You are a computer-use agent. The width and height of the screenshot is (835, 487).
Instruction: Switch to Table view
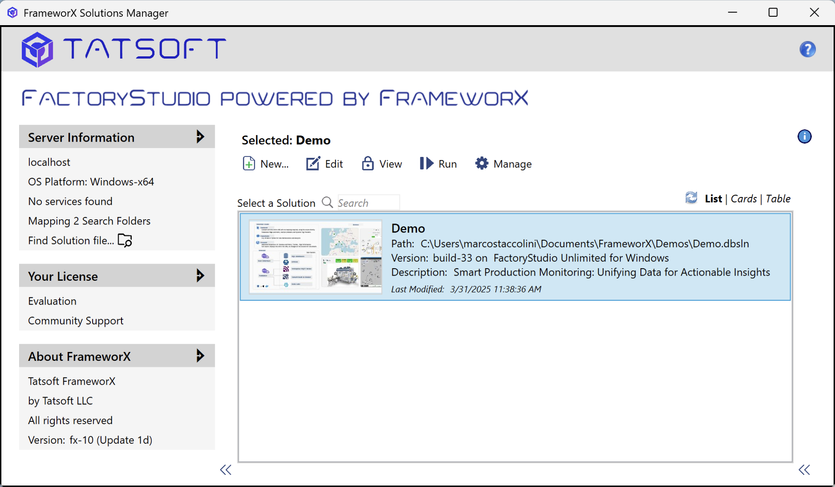(778, 199)
